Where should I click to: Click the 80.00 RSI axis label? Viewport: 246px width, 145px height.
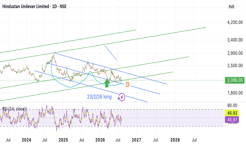pyautogui.click(x=232, y=105)
